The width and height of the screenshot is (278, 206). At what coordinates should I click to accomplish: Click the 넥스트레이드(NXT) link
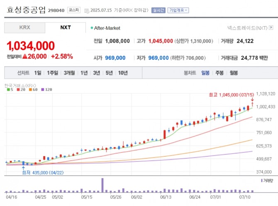click(x=247, y=28)
